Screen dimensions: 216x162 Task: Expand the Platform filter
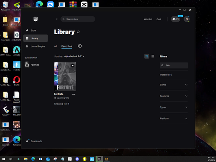tap(174, 118)
